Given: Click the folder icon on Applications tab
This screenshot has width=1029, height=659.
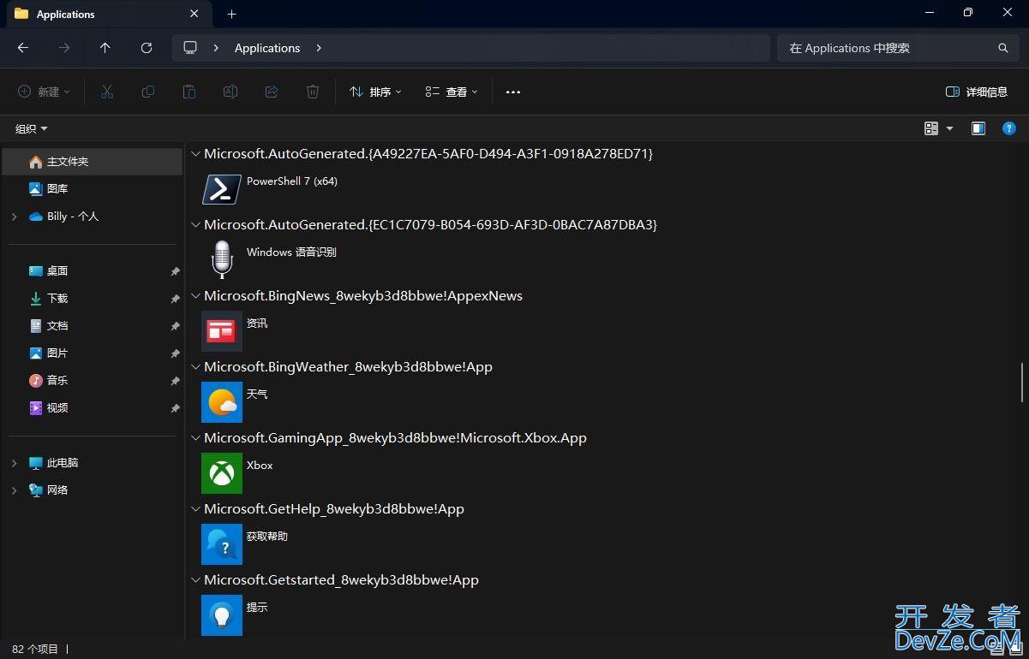Looking at the screenshot, I should tap(21, 14).
